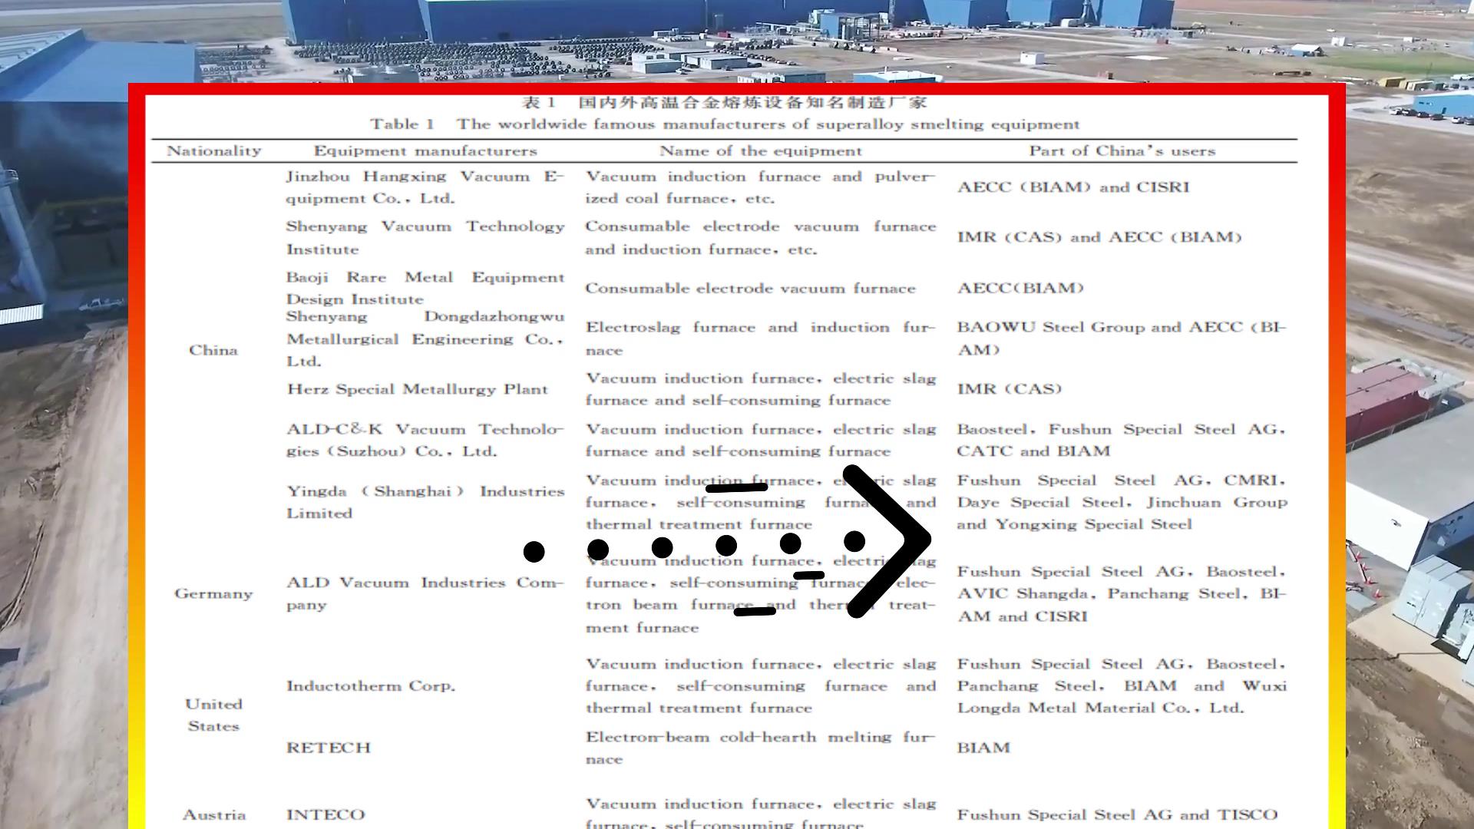Click the "Nationality" column header
This screenshot has width=1474, height=829.
click(x=213, y=151)
